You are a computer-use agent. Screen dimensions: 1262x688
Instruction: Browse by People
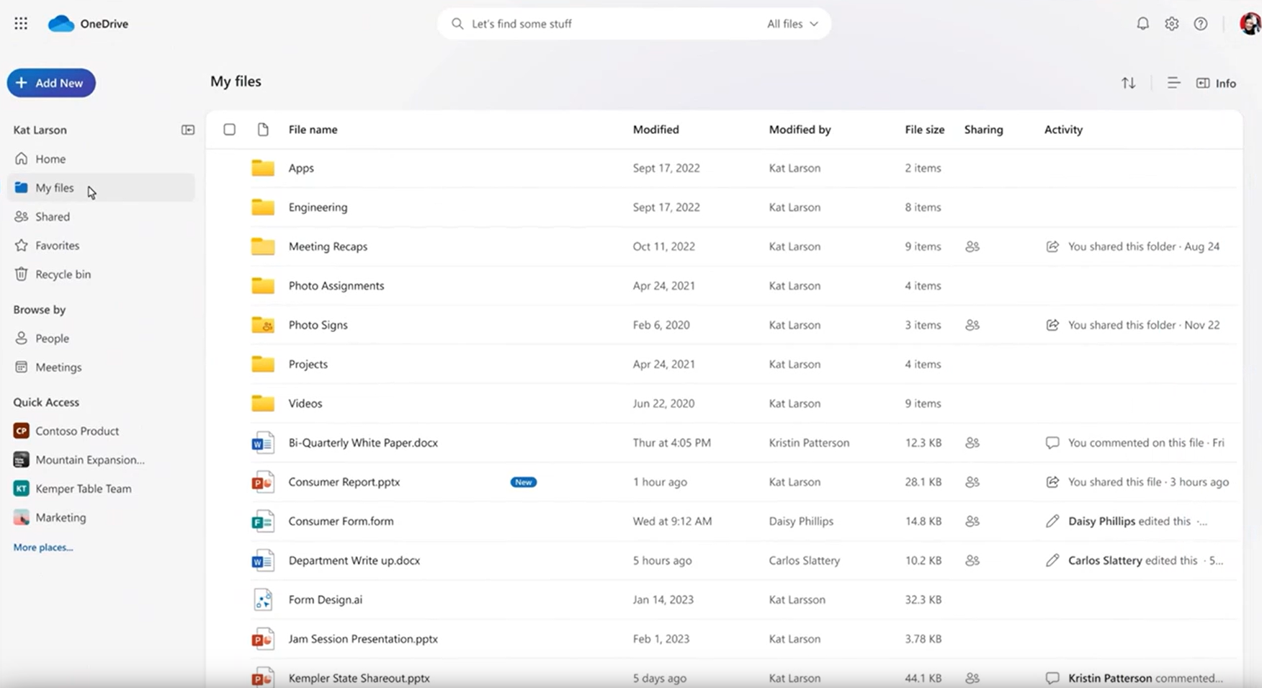pos(101,338)
